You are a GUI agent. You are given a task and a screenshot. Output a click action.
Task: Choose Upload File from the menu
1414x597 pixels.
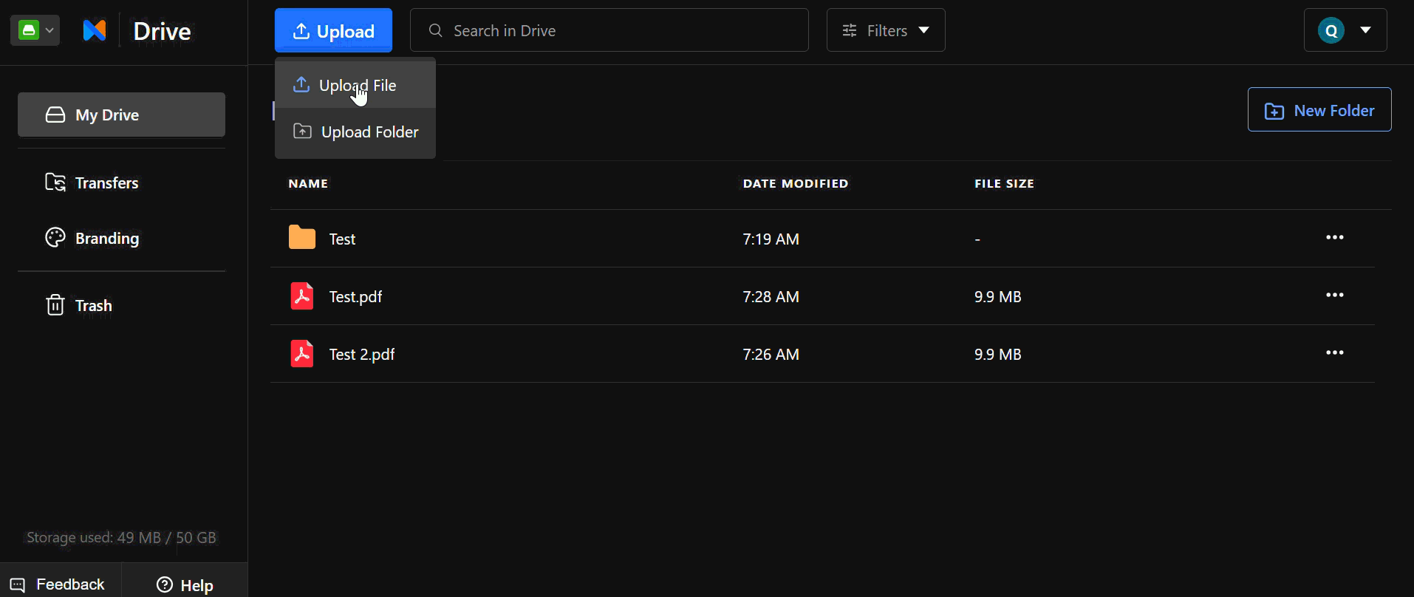355,85
